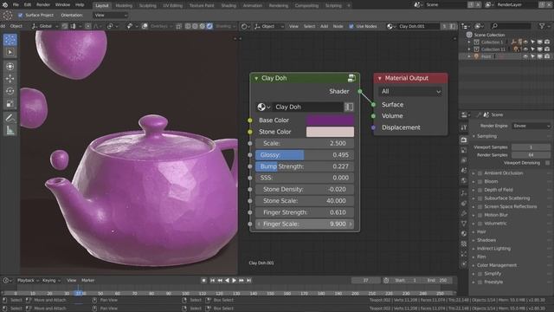Switch to the UV Editing workspace tab
Viewport: 554px width, 312px height.
173,6
